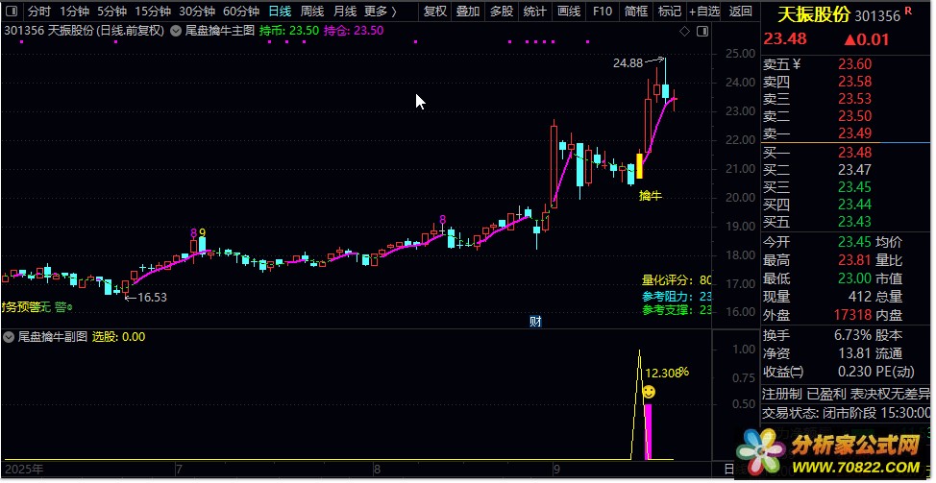The width and height of the screenshot is (936, 483).
Task: Click the 叠加 overlay button
Action: click(468, 11)
